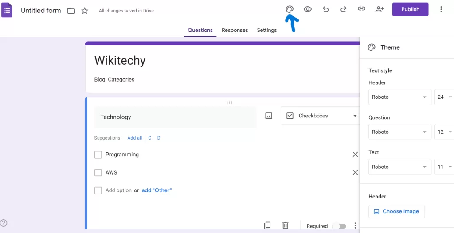
Task: Add collaborators to the form
Action: 379,9
